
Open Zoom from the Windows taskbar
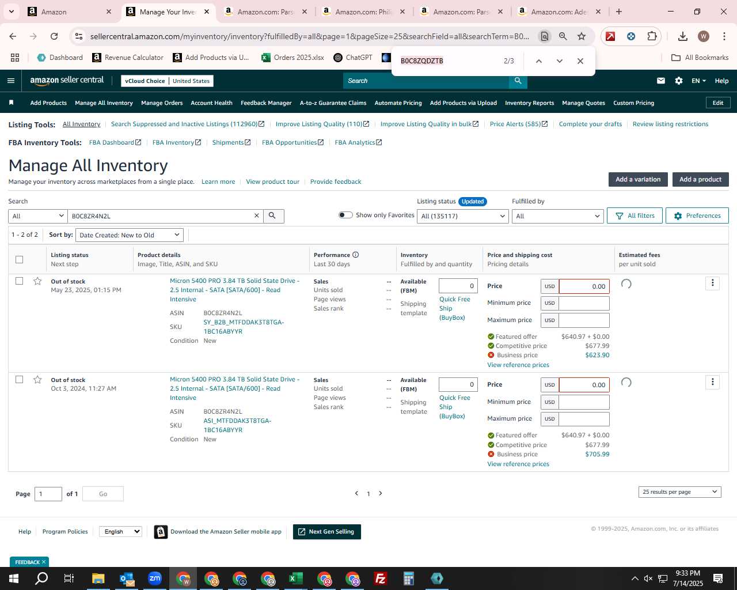[155, 578]
